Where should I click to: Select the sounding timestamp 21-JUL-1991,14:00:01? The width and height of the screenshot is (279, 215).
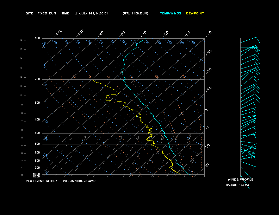pos(92,13)
